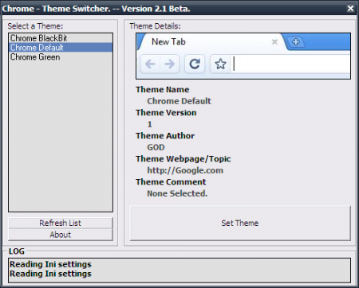Select Chrome Default theme entry

point(61,48)
